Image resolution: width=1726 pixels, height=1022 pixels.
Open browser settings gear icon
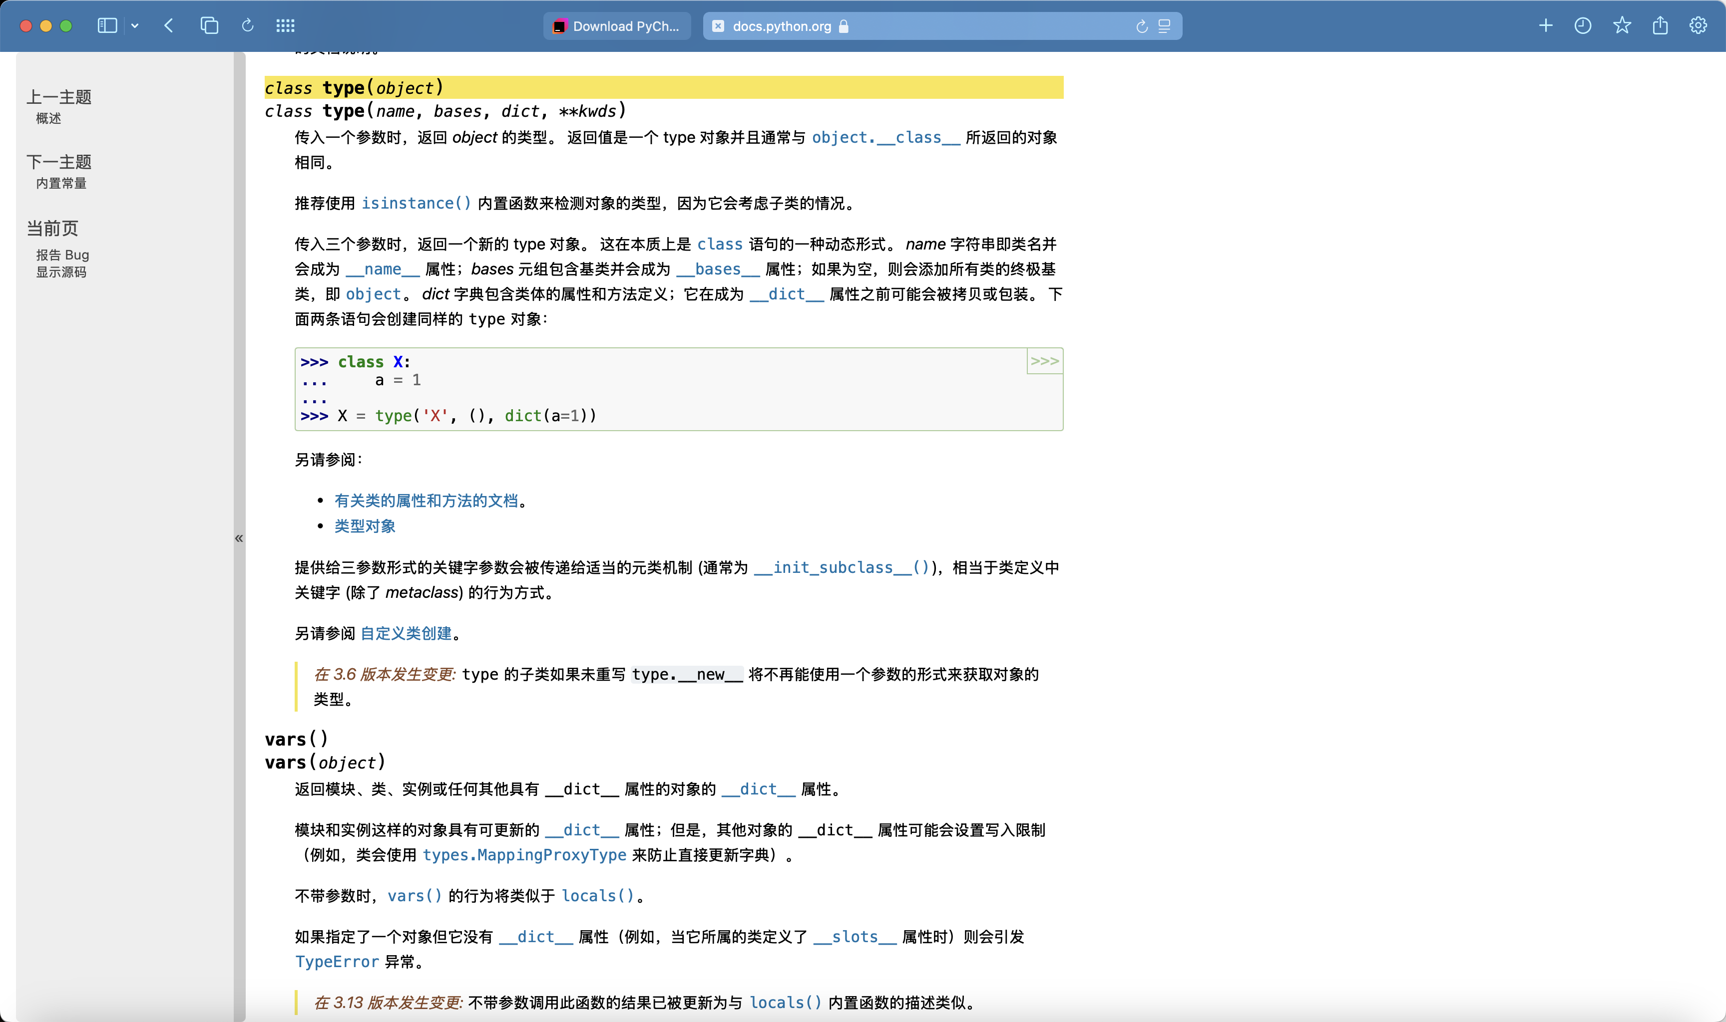click(1698, 25)
